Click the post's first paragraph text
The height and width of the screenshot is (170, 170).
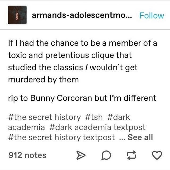[x=83, y=61]
